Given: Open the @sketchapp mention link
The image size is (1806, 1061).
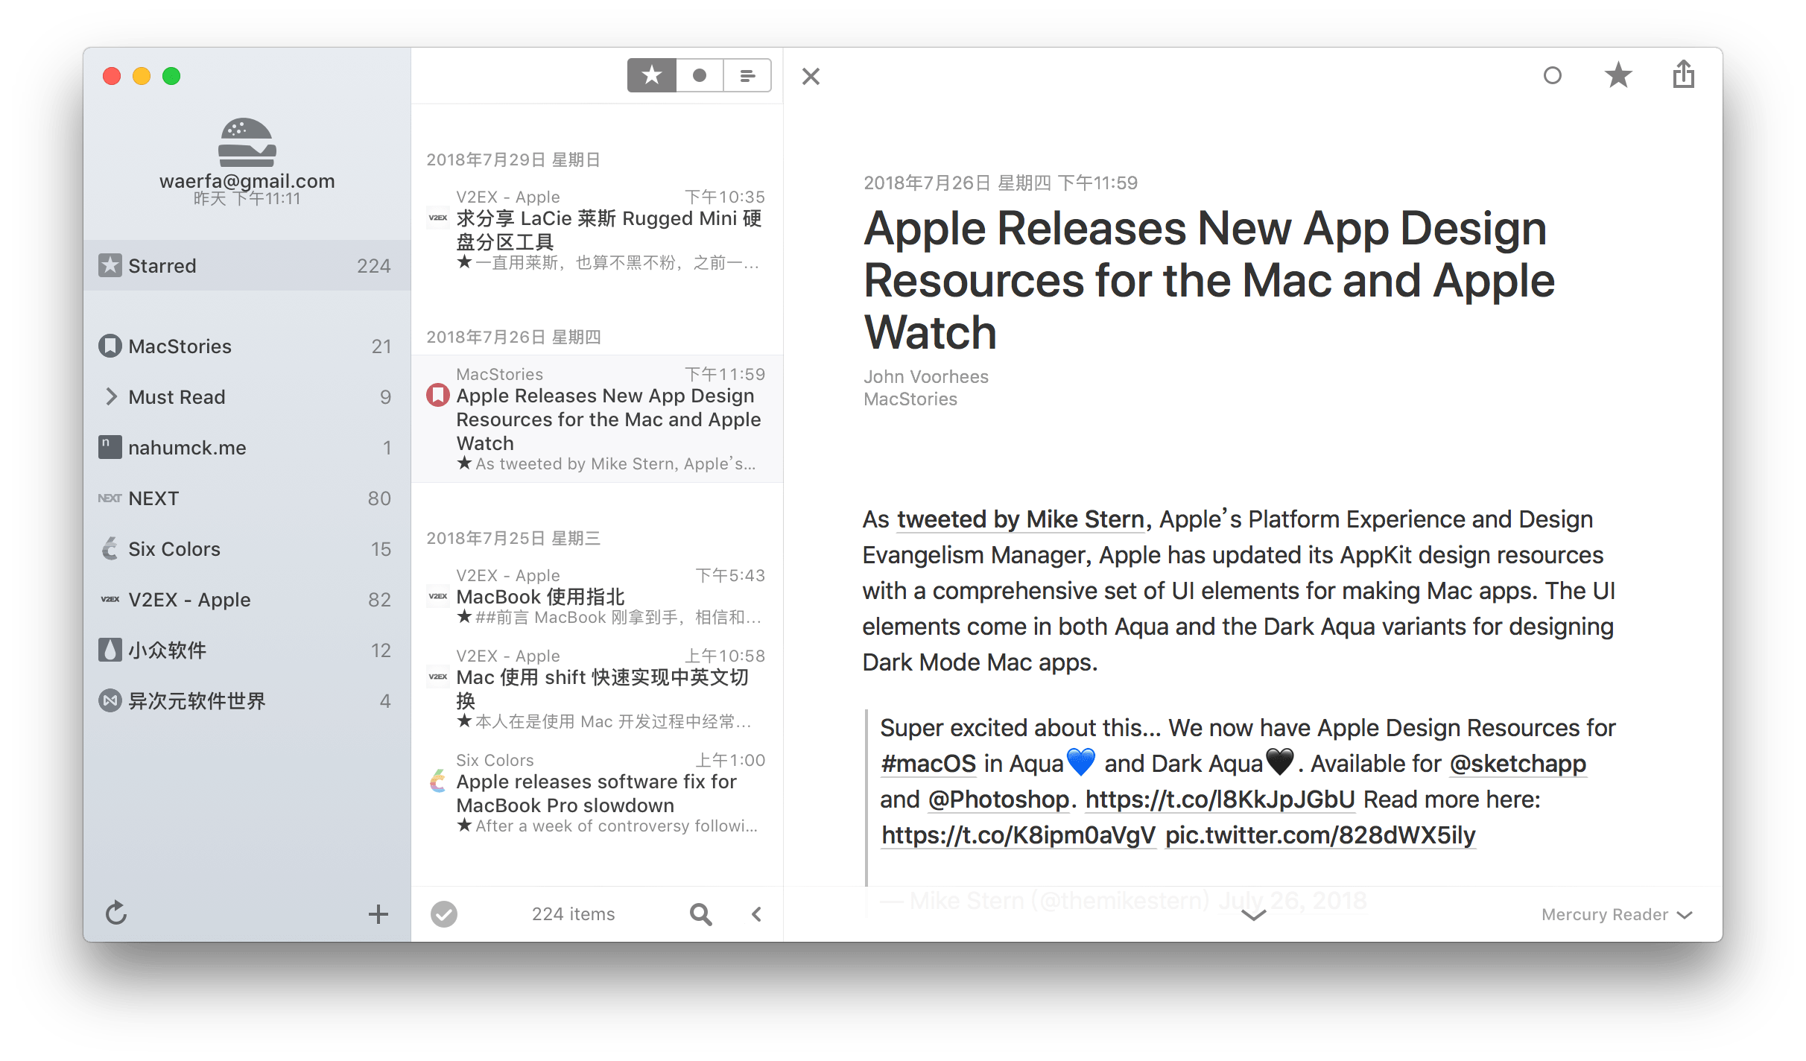Looking at the screenshot, I should [1518, 764].
